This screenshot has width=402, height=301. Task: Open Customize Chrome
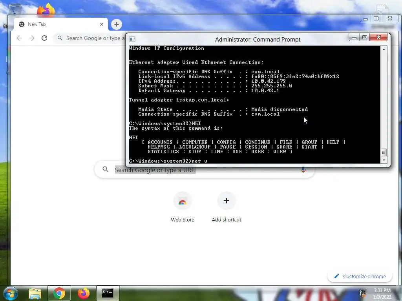pyautogui.click(x=360, y=276)
